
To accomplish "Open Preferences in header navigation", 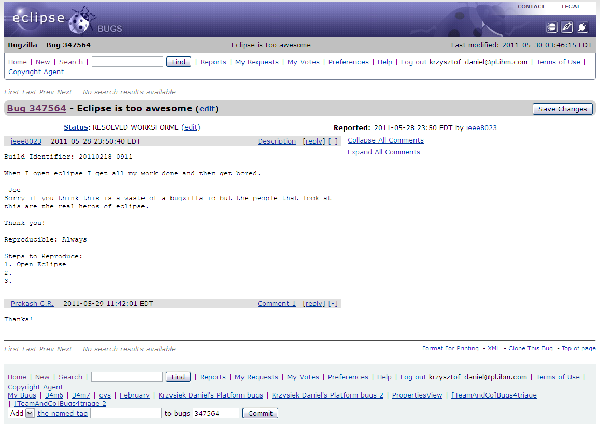I will coord(349,62).
